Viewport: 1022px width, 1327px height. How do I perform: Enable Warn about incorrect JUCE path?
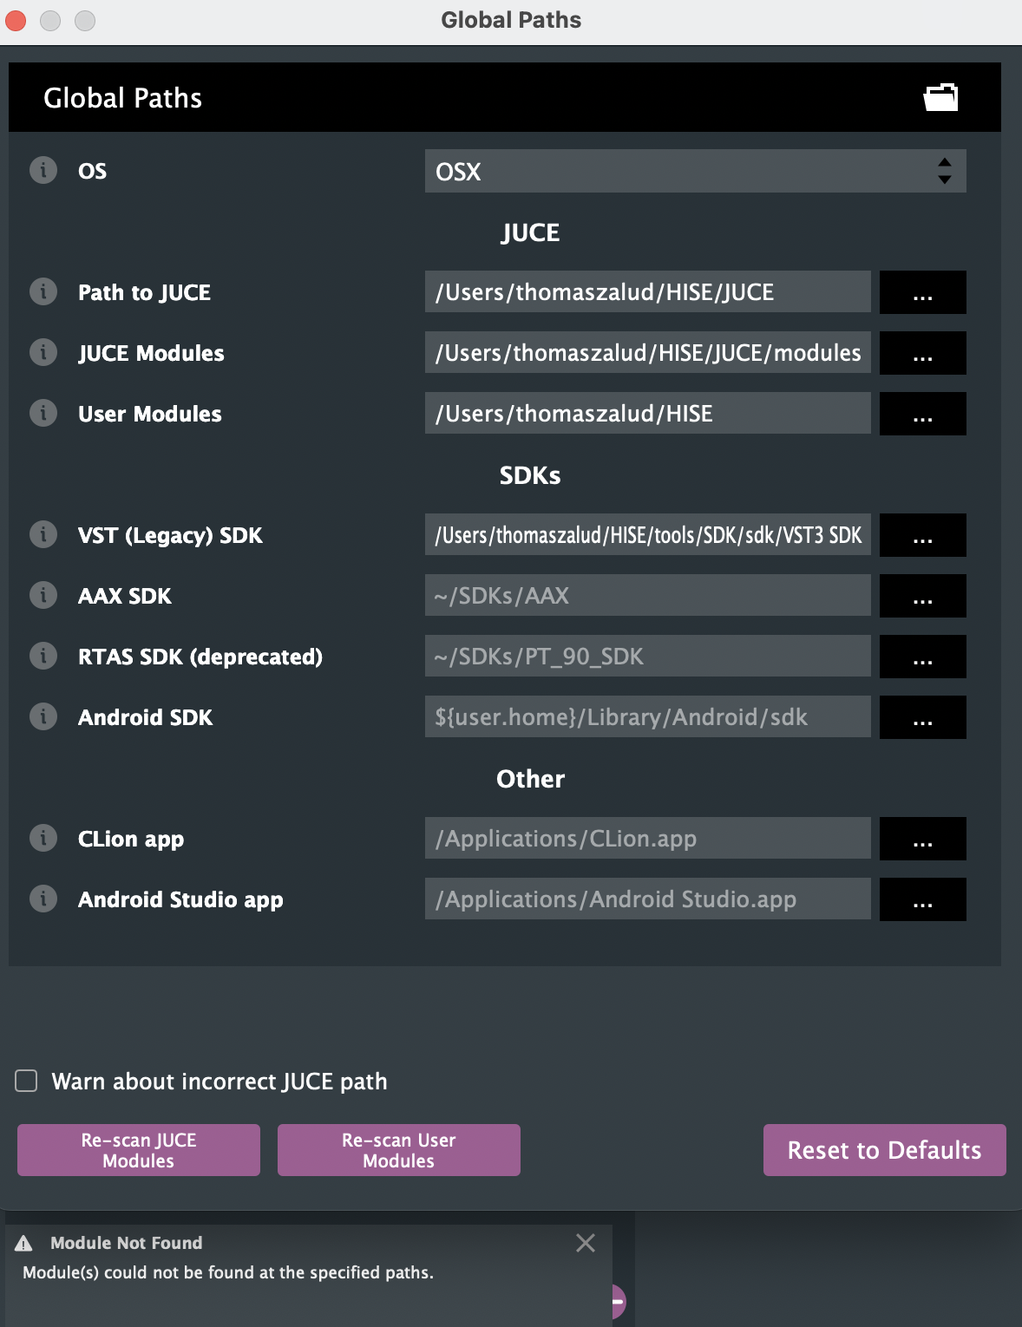click(27, 1081)
